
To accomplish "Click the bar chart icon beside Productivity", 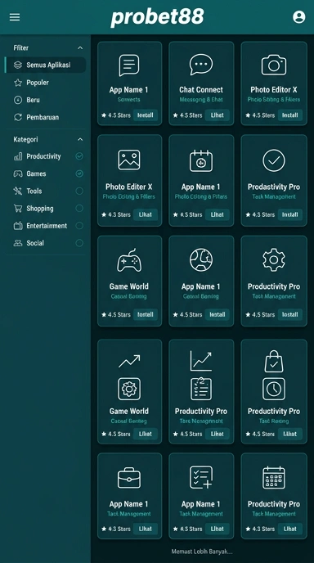I will (18, 156).
